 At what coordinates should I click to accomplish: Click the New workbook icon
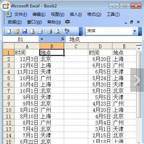pyautogui.click(x=9, y=31)
